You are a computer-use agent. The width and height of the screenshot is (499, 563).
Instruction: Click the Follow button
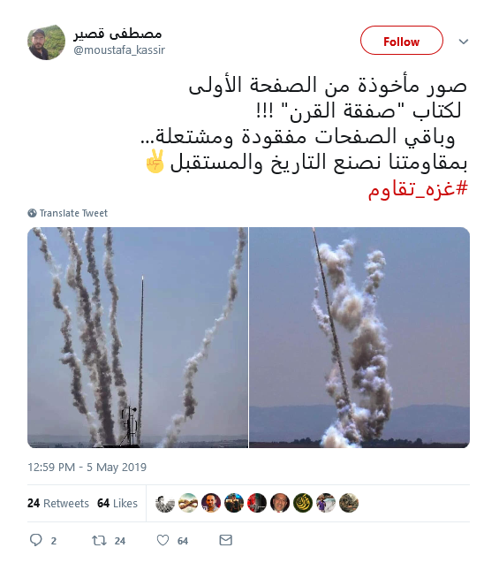pos(402,41)
